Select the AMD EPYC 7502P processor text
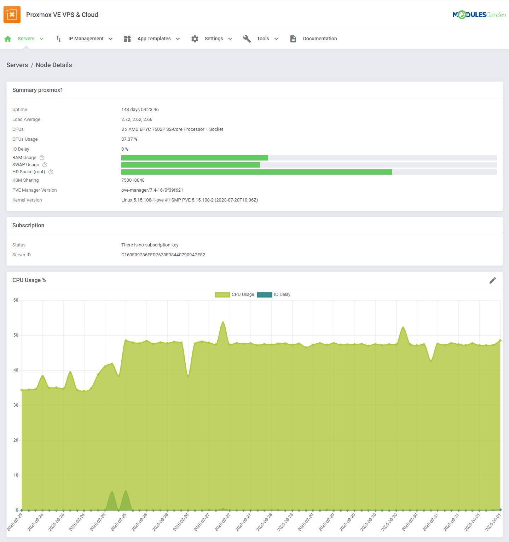 [172, 129]
